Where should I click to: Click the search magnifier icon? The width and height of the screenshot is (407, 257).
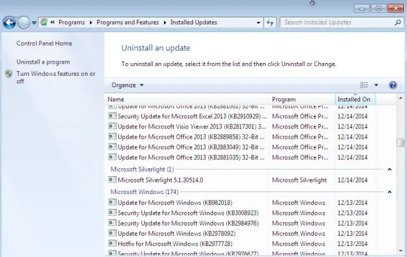397,22
